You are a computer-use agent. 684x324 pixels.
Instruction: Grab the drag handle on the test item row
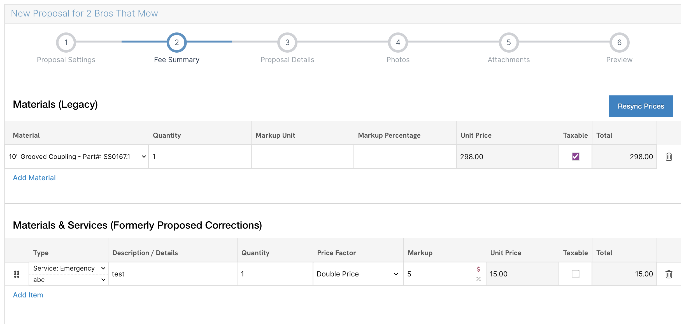click(17, 274)
